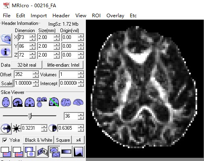The width and height of the screenshot is (204, 161).
Task: Select the sagittal slice view icon
Action: tap(18, 102)
